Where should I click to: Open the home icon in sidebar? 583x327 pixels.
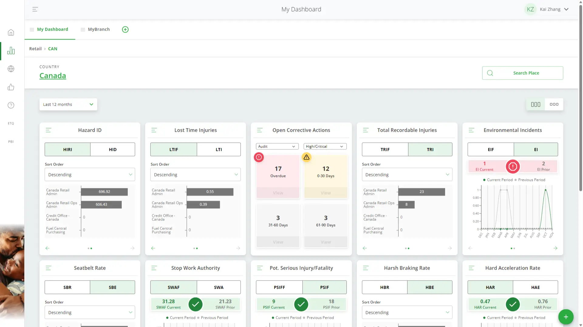coord(11,32)
